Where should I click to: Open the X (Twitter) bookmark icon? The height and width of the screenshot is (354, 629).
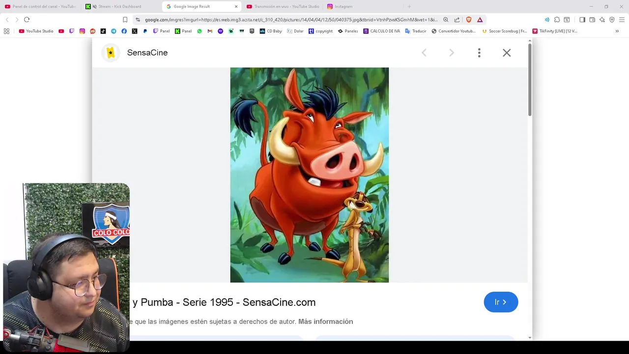[x=134, y=31]
